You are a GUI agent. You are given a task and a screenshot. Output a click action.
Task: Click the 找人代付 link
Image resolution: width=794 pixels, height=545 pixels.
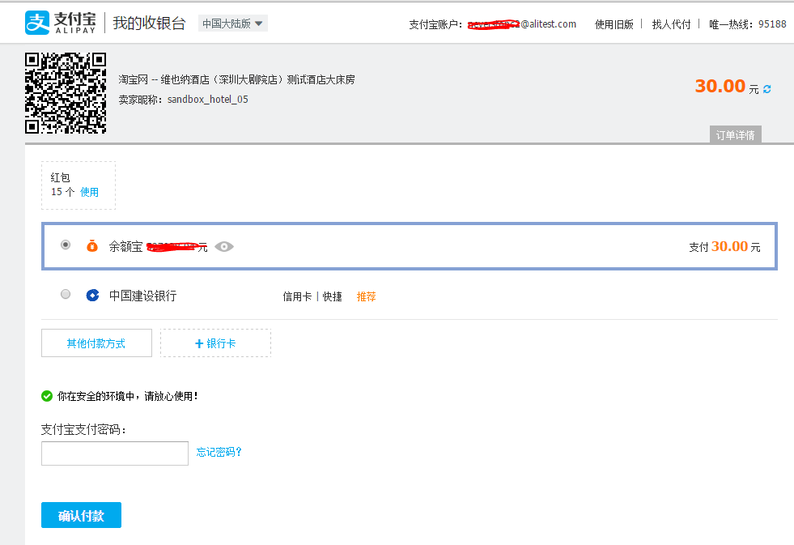671,24
